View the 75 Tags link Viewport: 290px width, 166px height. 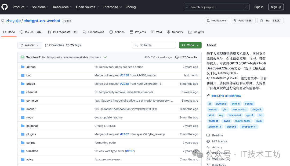tap(74, 45)
